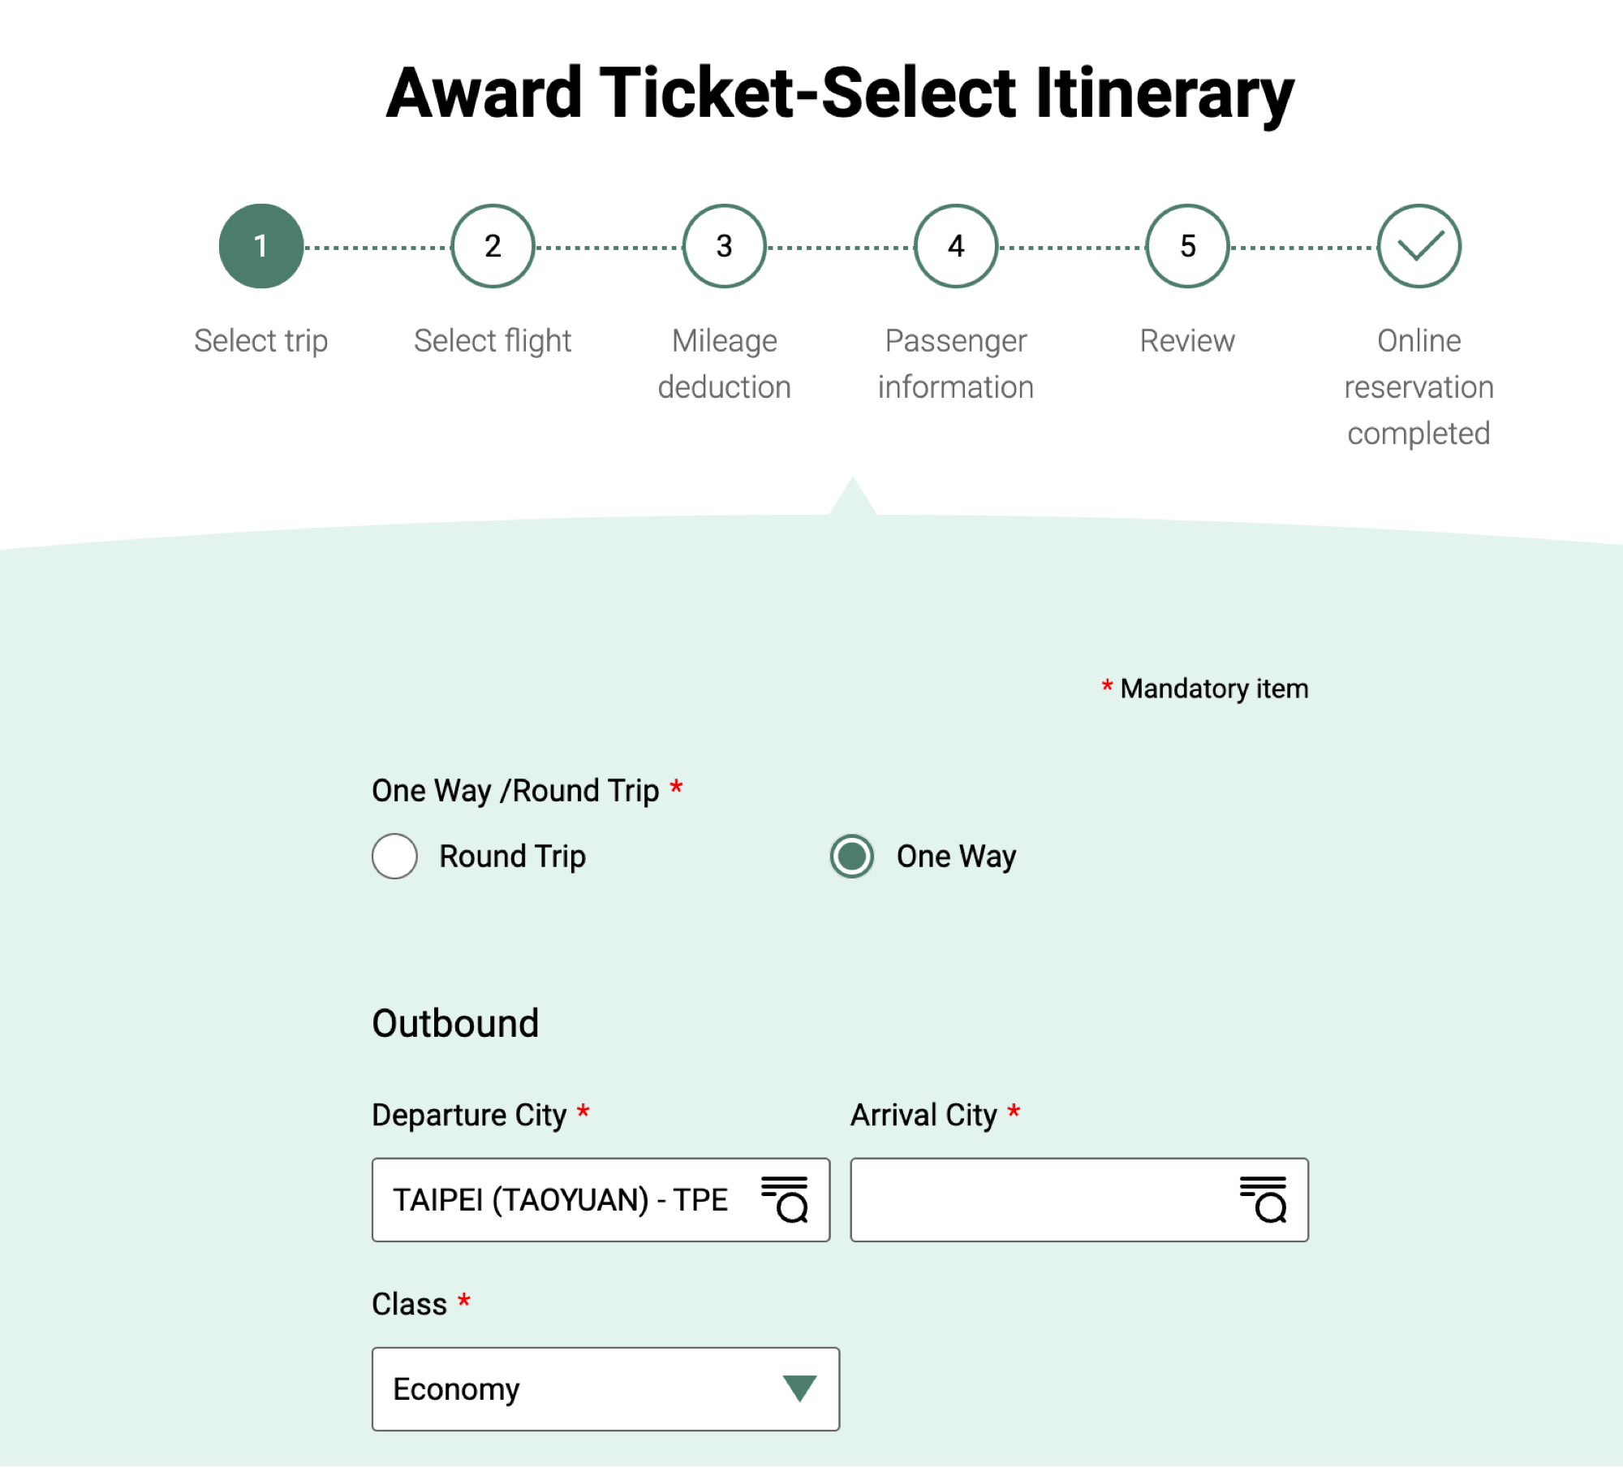Click the reservation completed checkmark icon
1623x1468 pixels.
[1418, 246]
